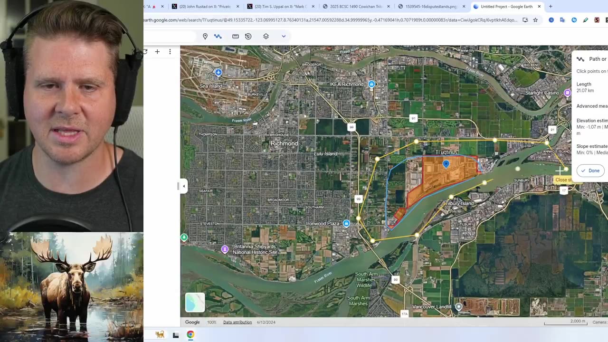The width and height of the screenshot is (608, 342).
Task: Switch to 2025 BCSC 1490 Cowichan tab
Action: click(x=356, y=7)
